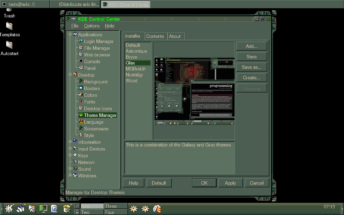Launch KDE Control Center monitor panel icon
Image resolution: width=344 pixels, height=215 pixels.
click(44, 209)
